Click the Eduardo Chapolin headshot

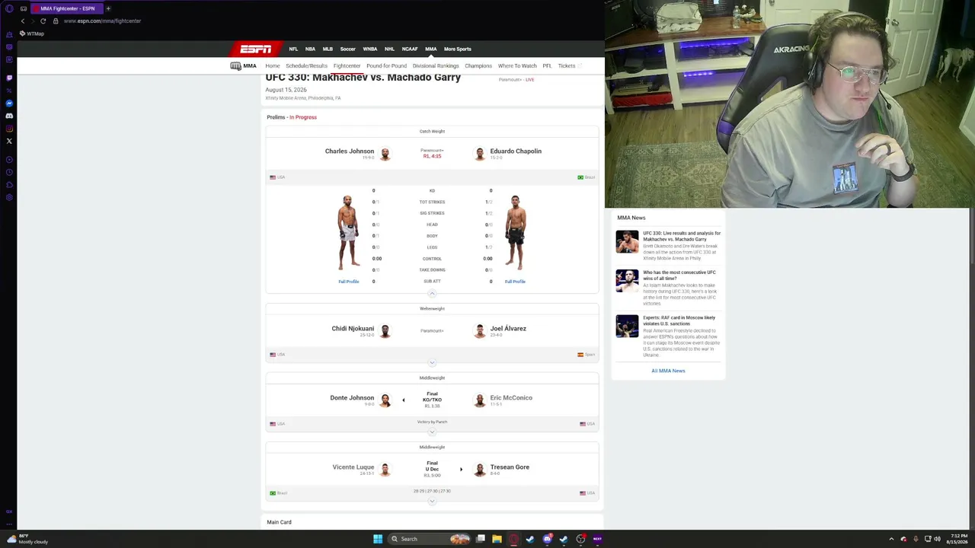pos(480,154)
